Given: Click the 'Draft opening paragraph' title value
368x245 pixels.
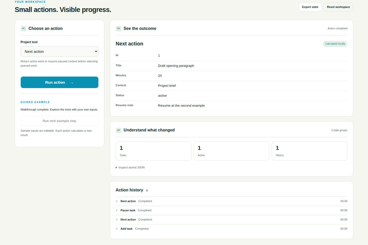Looking at the screenshot, I should [x=176, y=66].
